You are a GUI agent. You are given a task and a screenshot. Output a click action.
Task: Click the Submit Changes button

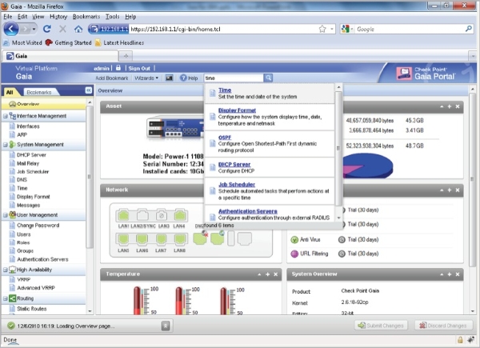tap(381, 326)
